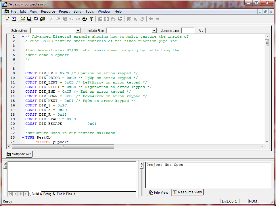Click the Compile and Run icon with the down arrow

[100, 19]
